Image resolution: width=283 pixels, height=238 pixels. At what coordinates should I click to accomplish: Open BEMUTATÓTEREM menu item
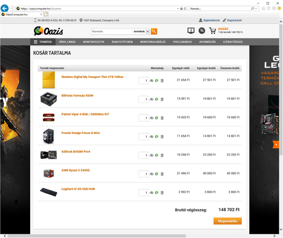click(x=122, y=42)
